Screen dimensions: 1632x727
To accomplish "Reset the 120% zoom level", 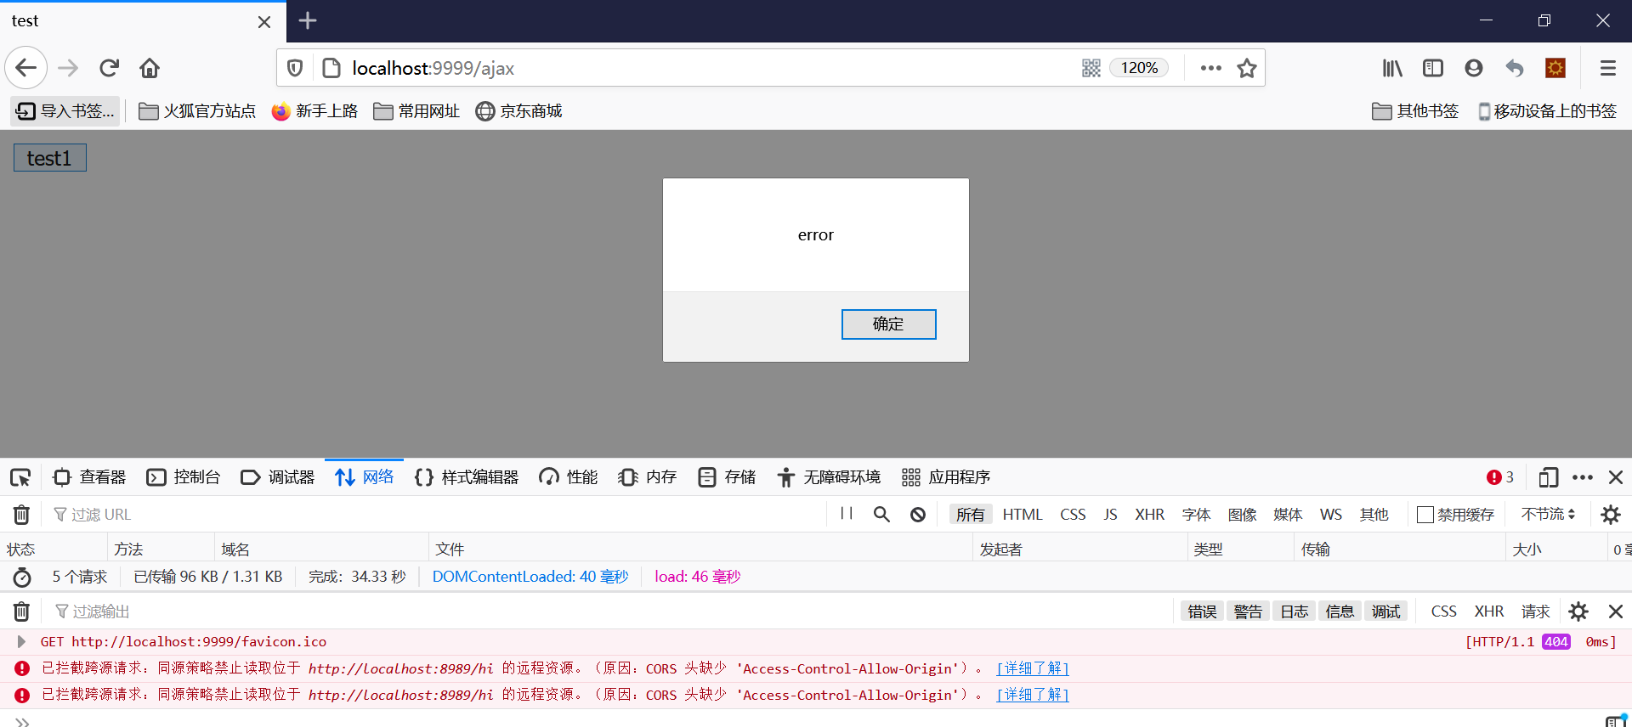I will tap(1139, 68).
